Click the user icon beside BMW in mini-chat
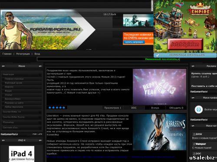 coord(194,134)
